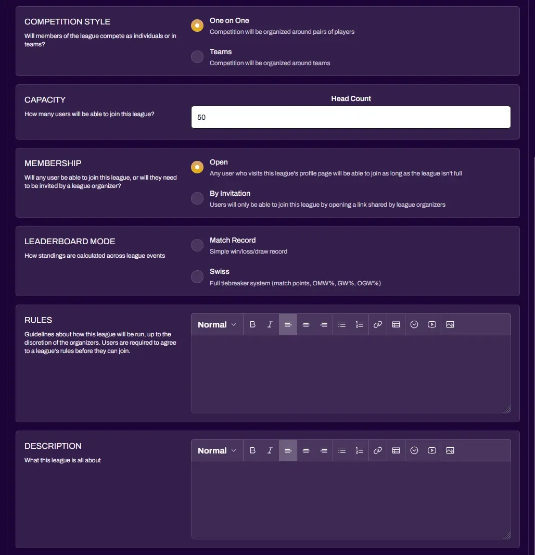This screenshot has height=555, width=535.
Task: Choose By Invitation membership option
Action: click(197, 198)
